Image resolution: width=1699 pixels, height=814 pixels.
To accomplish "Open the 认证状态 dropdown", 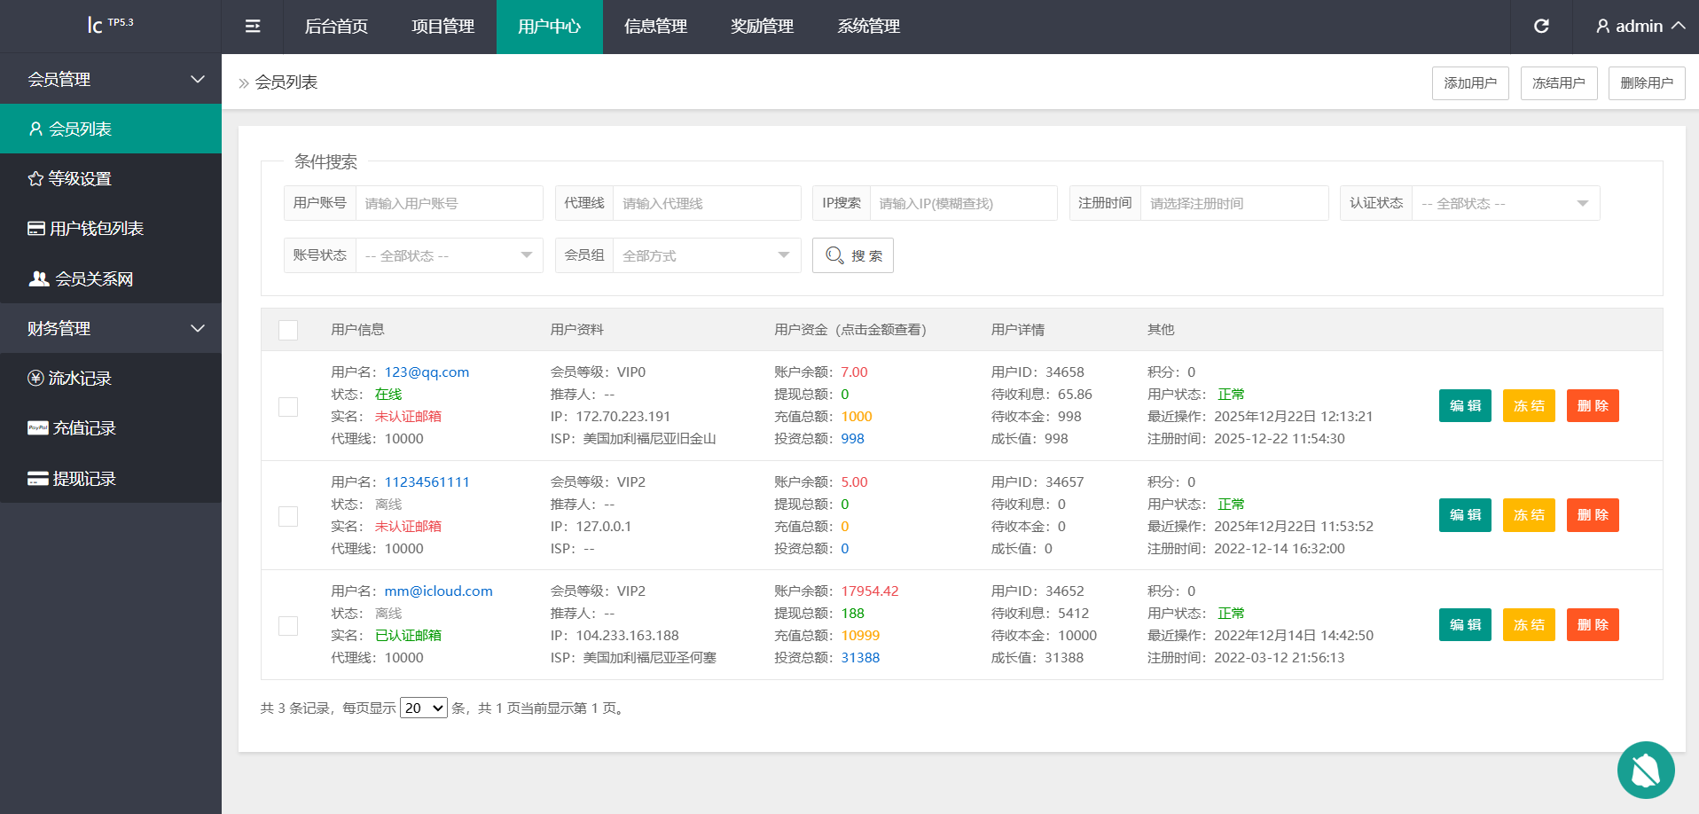I will [x=1505, y=203].
